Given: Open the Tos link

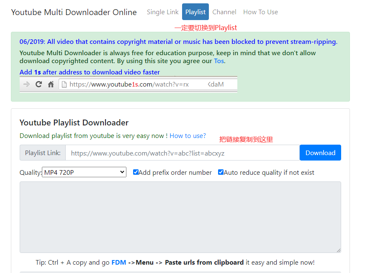Looking at the screenshot, I should click(x=219, y=61).
